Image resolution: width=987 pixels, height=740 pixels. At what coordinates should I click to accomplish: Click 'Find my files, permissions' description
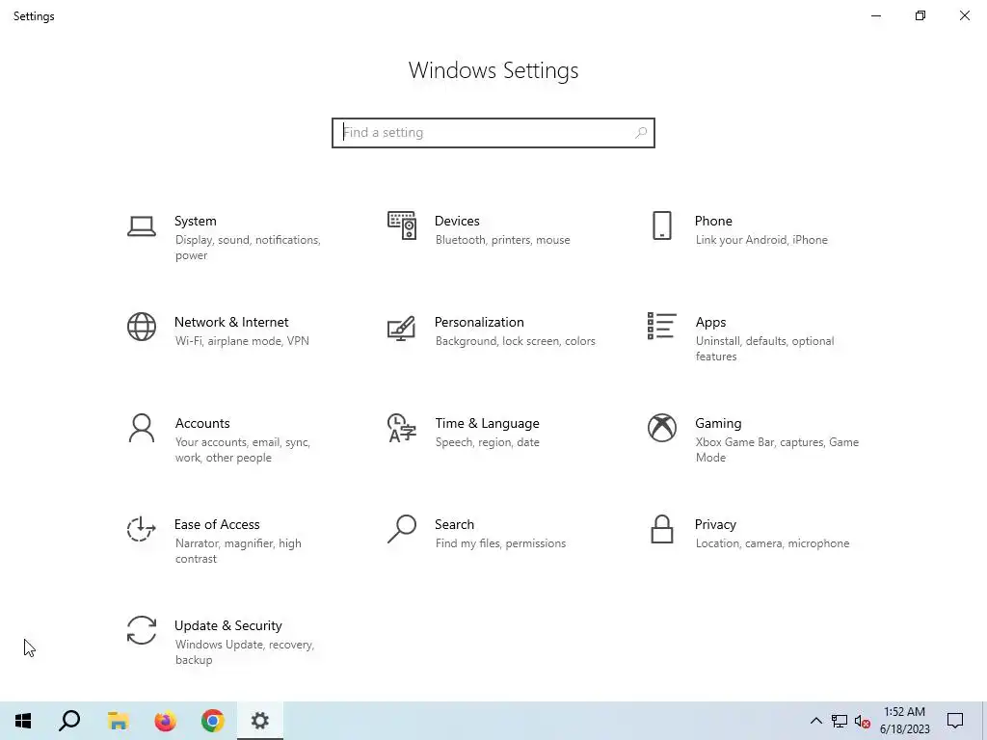click(x=500, y=543)
